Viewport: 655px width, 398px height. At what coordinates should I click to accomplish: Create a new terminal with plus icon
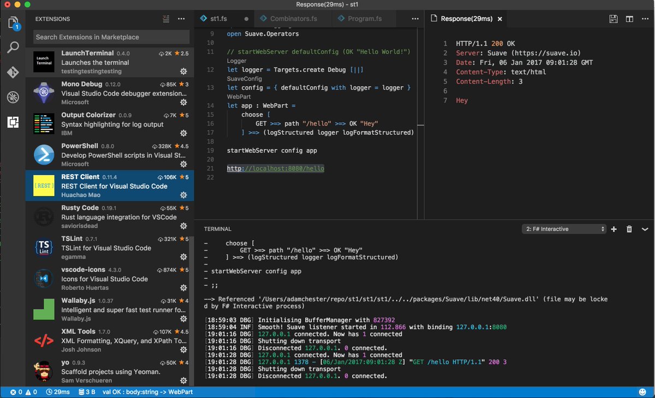click(614, 229)
